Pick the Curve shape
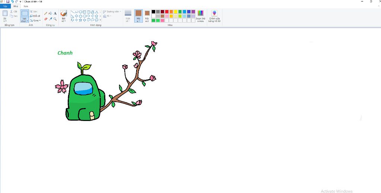 [x=76, y=12]
